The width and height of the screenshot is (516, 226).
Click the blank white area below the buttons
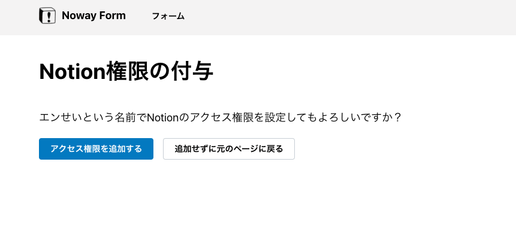tap(258, 194)
